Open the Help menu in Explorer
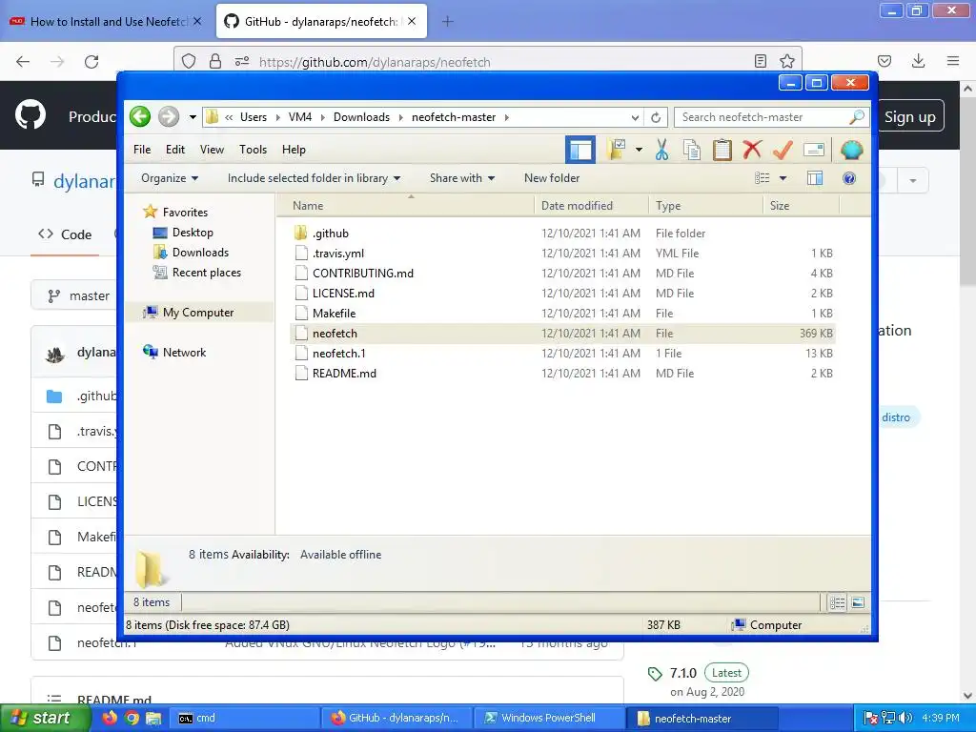Viewport: 976px width, 732px height. click(294, 150)
